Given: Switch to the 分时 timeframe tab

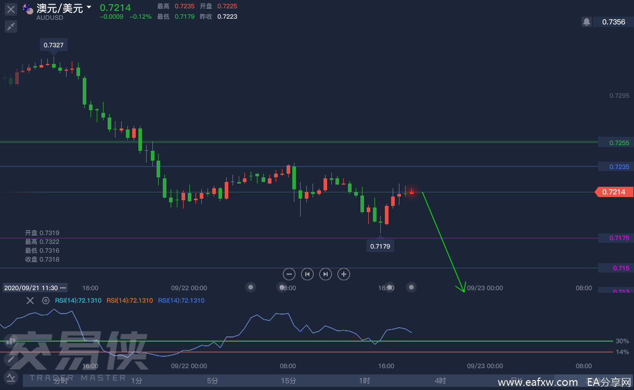Looking at the screenshot, I should point(61,381).
